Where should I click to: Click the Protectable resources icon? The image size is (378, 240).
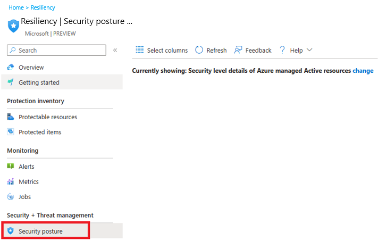click(x=10, y=117)
